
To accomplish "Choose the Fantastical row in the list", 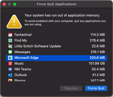I will tap(56, 35).
